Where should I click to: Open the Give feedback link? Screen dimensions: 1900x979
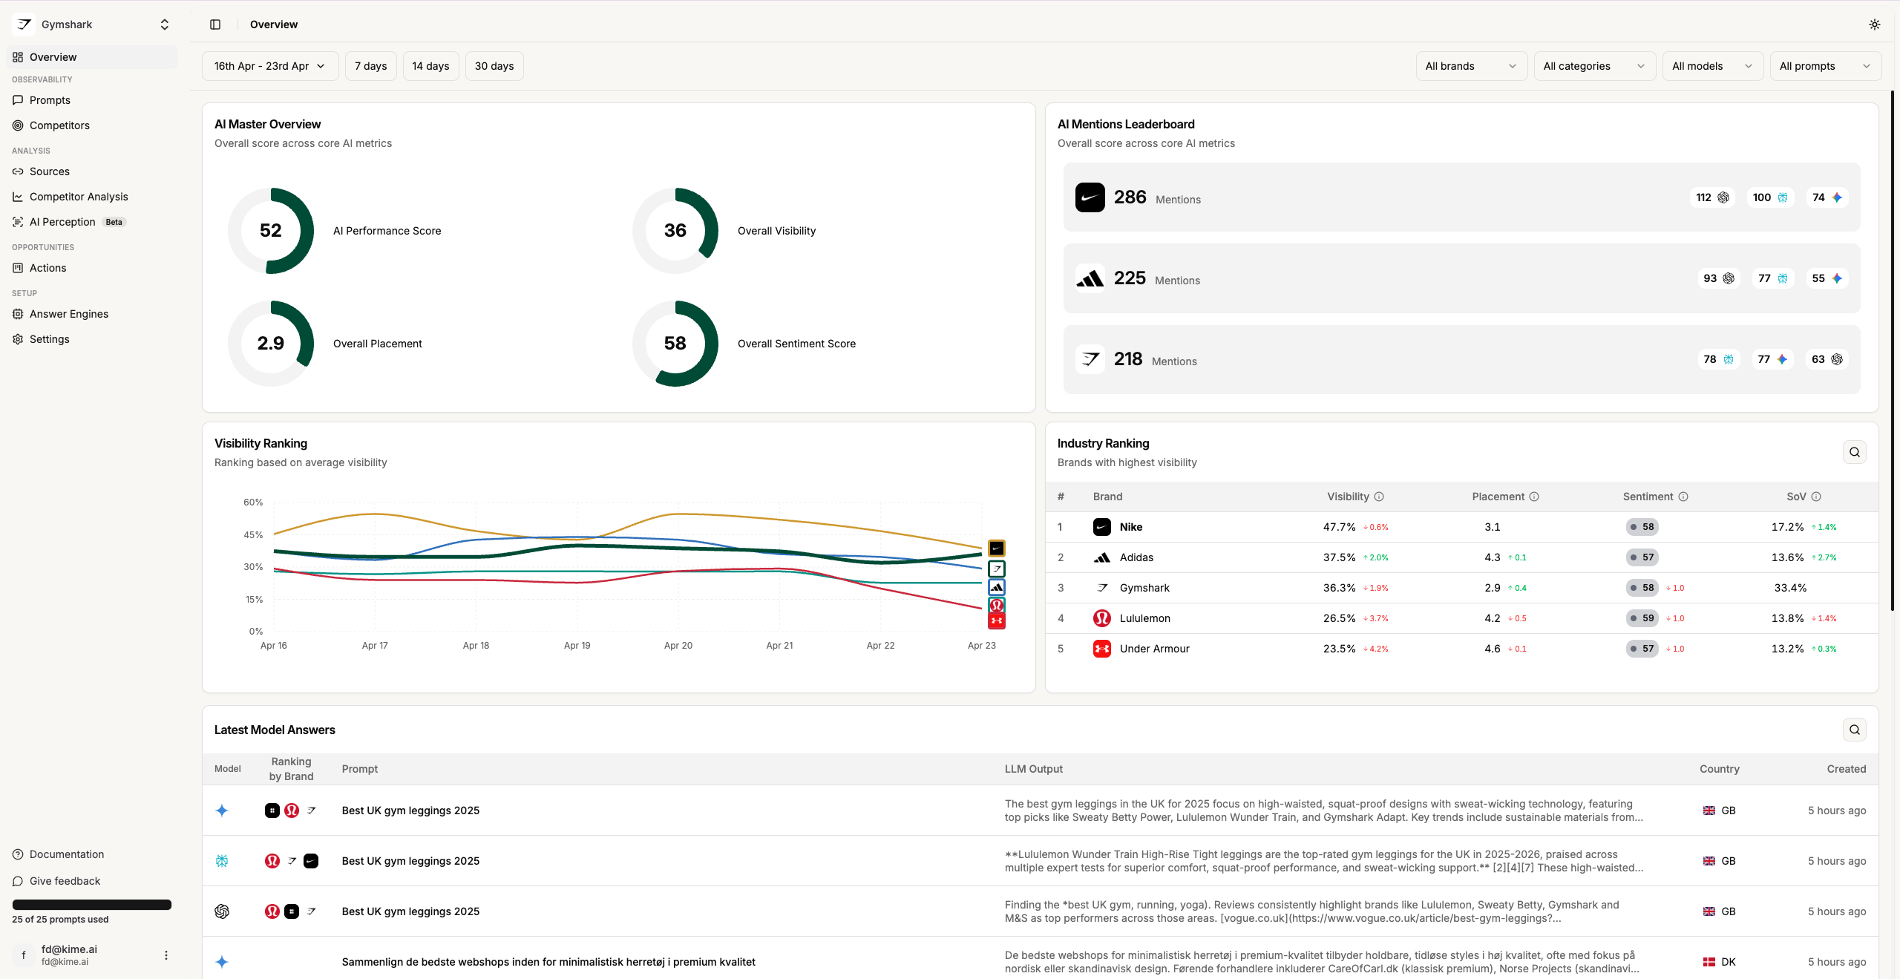tap(65, 881)
